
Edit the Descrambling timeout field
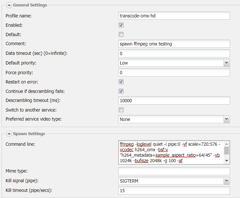174,101
